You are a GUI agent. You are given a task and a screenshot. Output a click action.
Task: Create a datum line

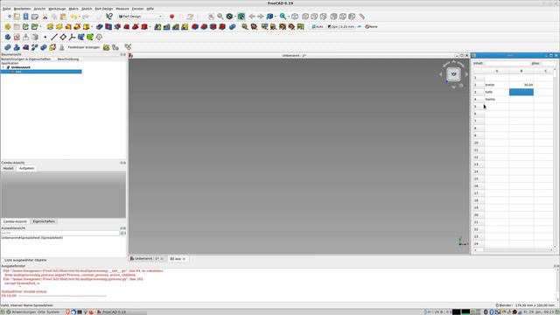(x=54, y=37)
